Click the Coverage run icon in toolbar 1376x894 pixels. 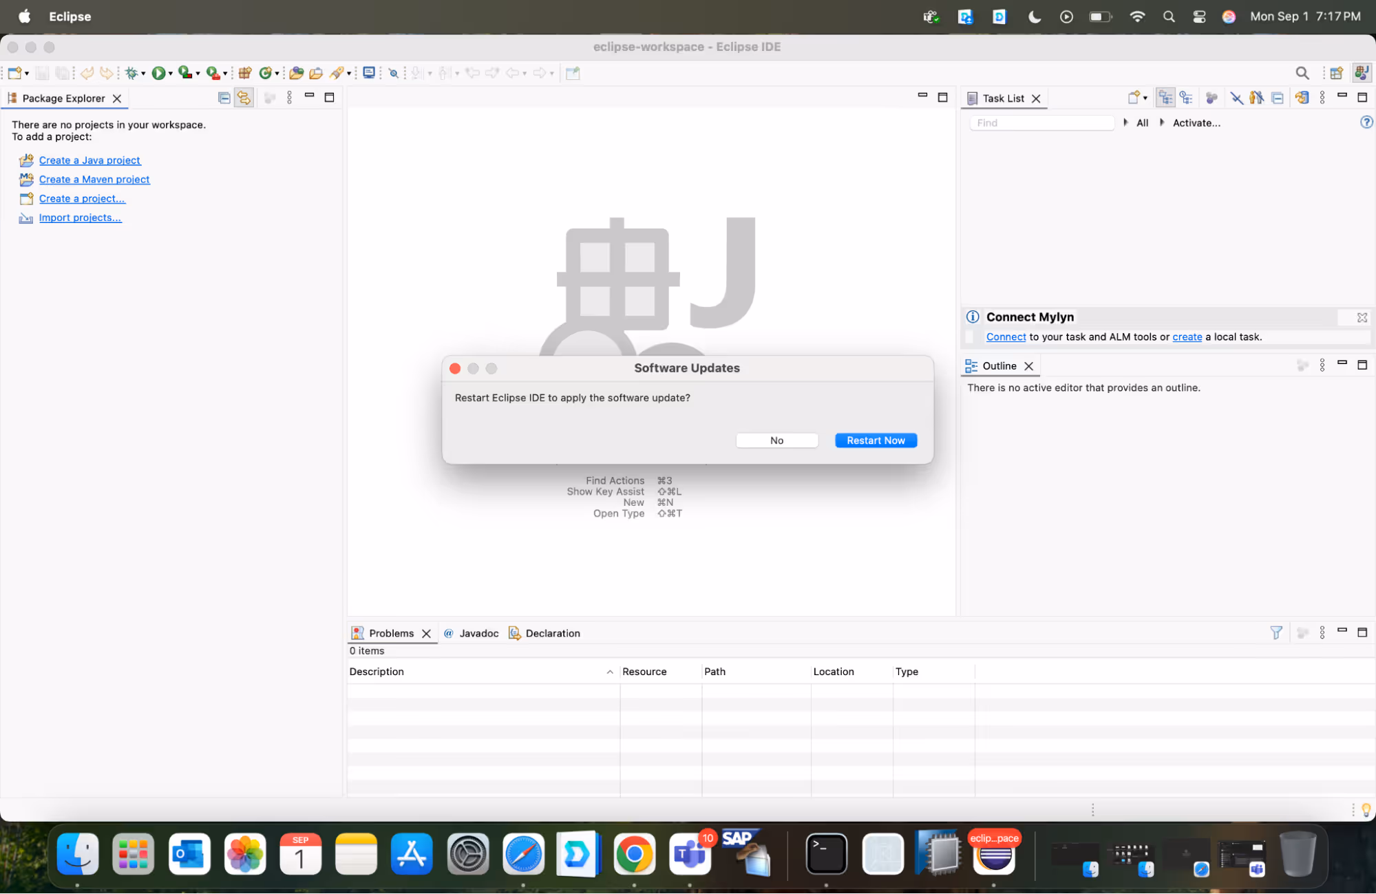(184, 72)
